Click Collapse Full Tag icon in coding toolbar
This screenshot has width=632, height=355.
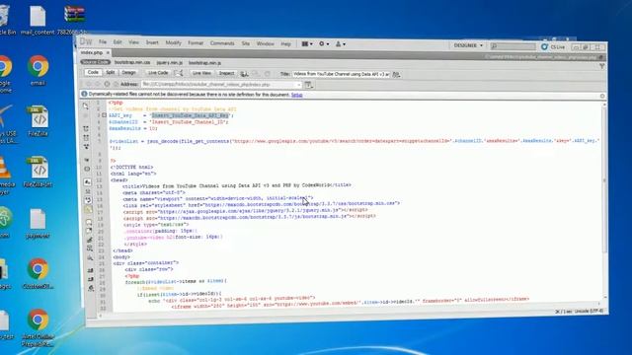[x=86, y=129]
